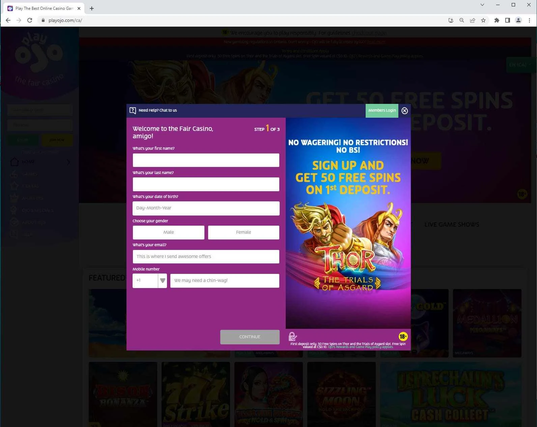Click the email input field
The width and height of the screenshot is (537, 427).
pyautogui.click(x=206, y=257)
